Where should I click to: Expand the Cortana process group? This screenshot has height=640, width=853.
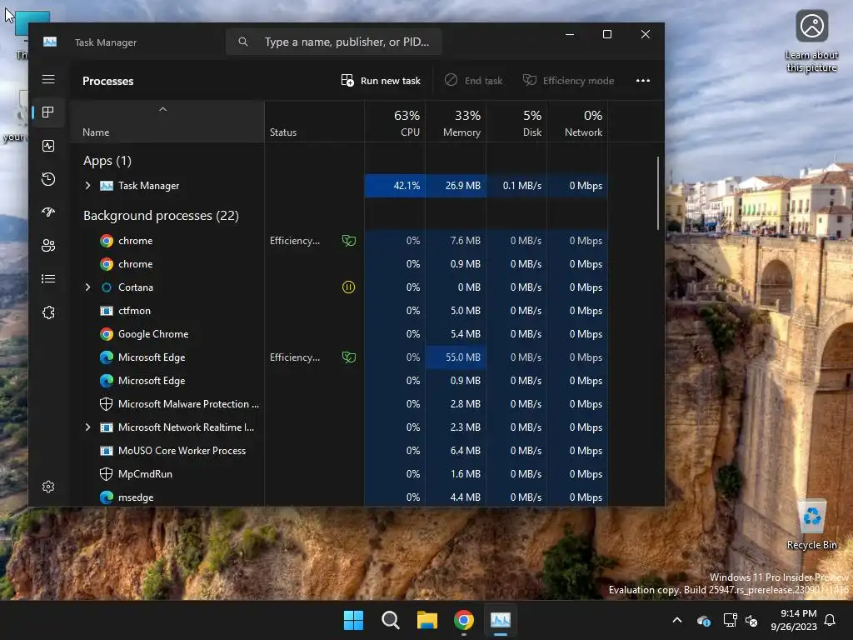[x=87, y=287]
